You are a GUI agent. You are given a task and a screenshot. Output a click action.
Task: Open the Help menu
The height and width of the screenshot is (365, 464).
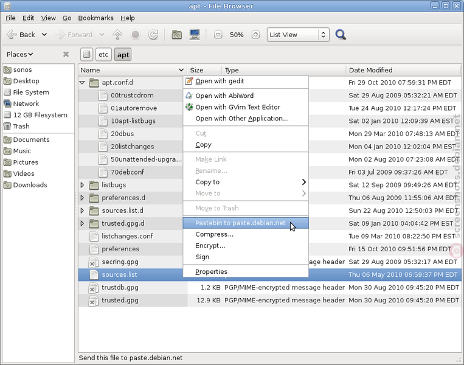point(128,18)
